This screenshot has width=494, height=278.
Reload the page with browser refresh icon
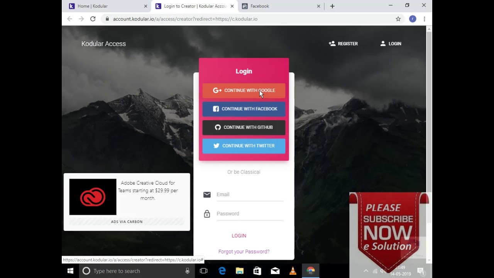pos(93,19)
